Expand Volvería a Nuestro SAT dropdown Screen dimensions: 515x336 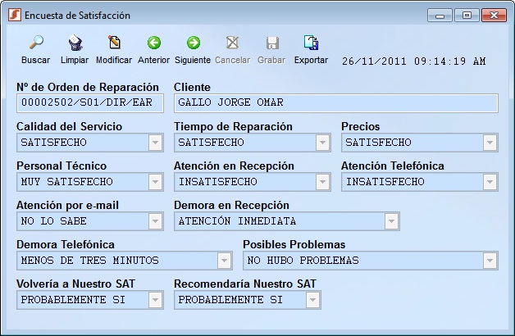pos(155,300)
